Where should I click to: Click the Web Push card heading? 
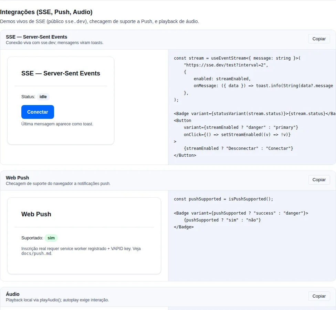[36, 214]
